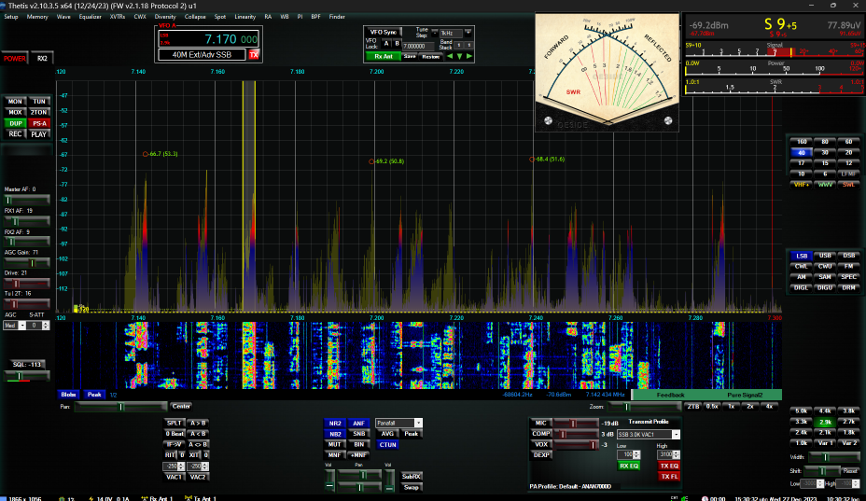Swap VFOs with A <> B button
Screen dimensions: 866x501
point(198,444)
